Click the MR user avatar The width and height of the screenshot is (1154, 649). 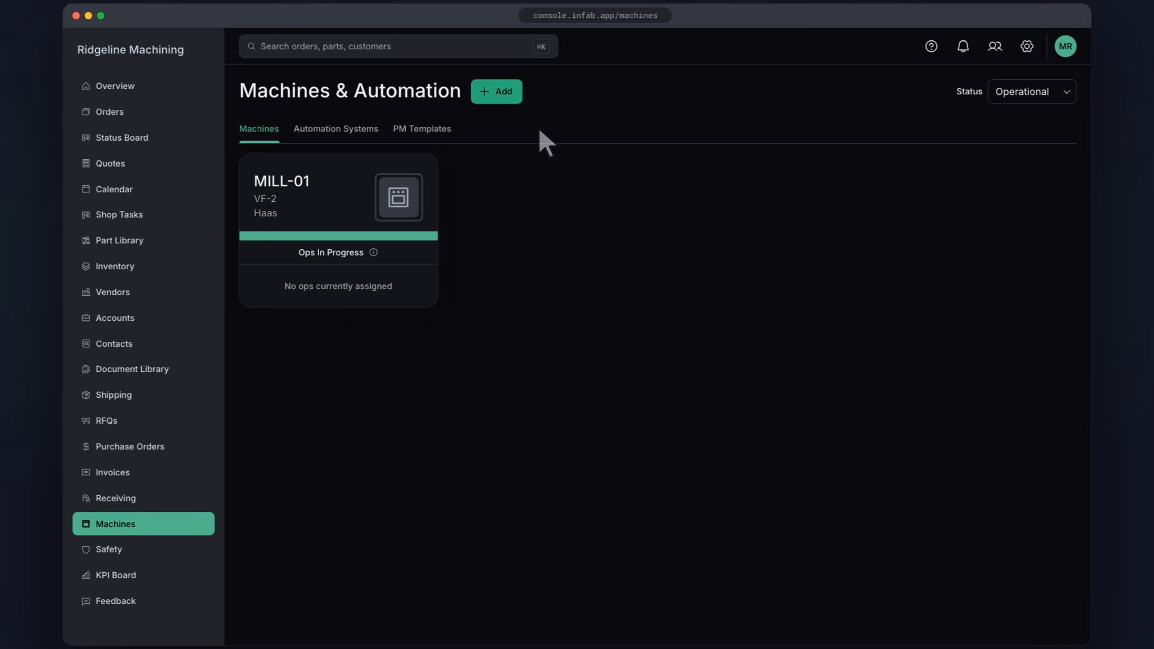click(x=1065, y=46)
